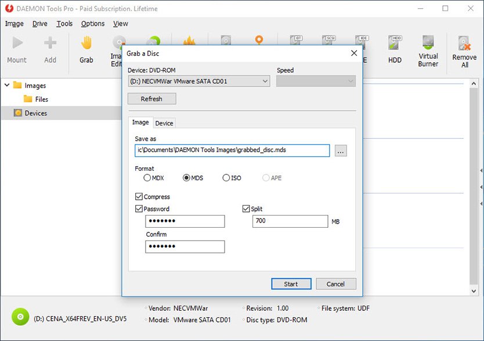The height and width of the screenshot is (341, 484).
Task: Select the MDS format radio button
Action: 186,178
